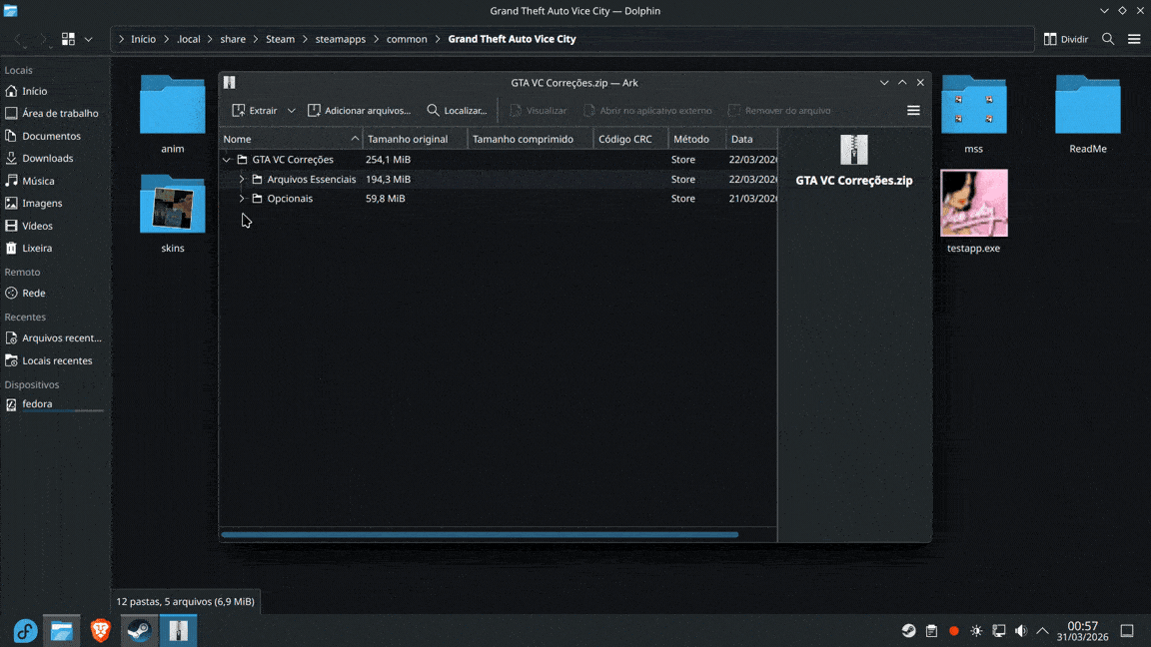
Task: Click Dividir split view button
Action: 1066,39
